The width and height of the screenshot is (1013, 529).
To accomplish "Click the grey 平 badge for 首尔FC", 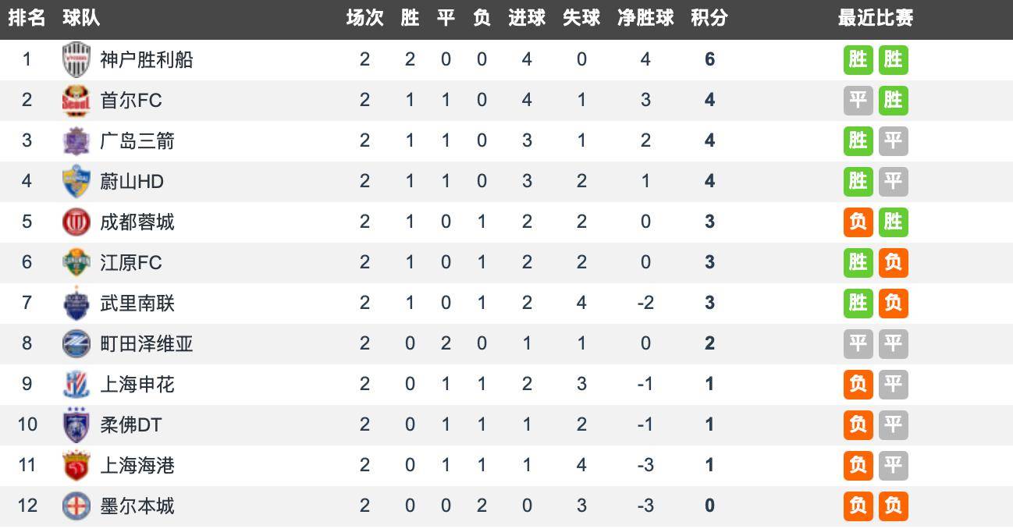I will [x=858, y=101].
